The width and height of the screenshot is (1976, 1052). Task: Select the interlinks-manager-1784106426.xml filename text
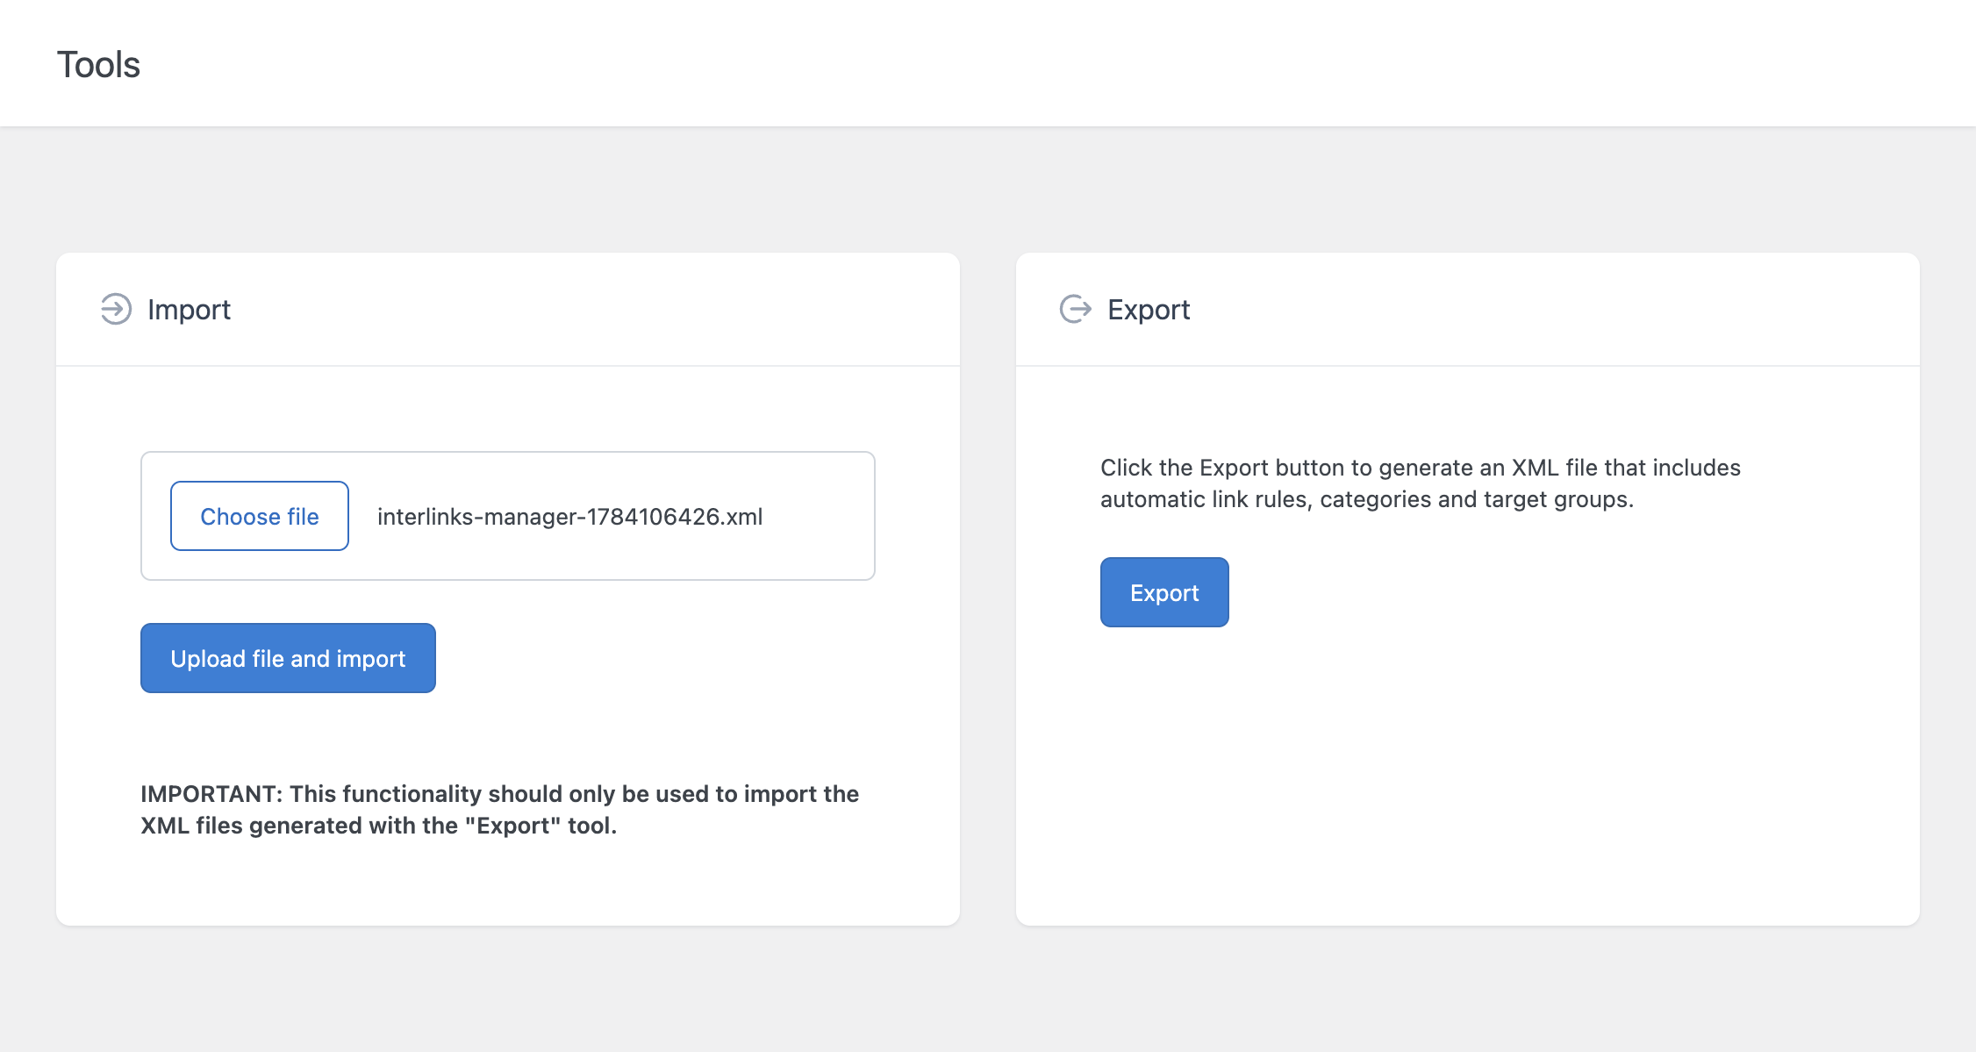[569, 517]
